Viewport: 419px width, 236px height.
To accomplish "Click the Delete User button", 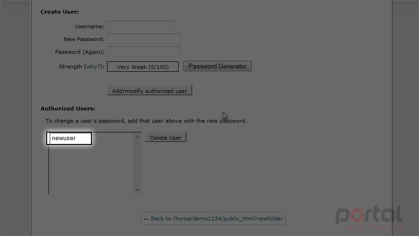I will tap(166, 137).
